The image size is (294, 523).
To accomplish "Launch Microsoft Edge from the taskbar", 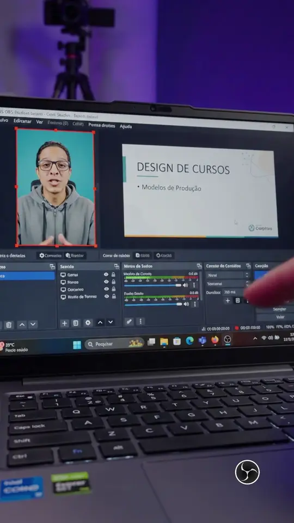I will pyautogui.click(x=189, y=340).
